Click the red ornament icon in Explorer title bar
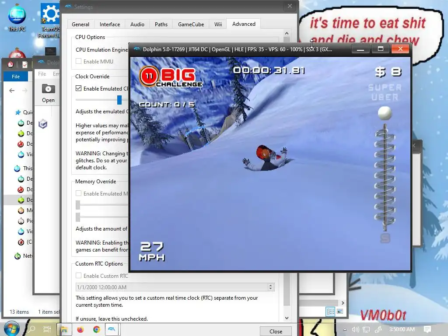 pos(10,65)
